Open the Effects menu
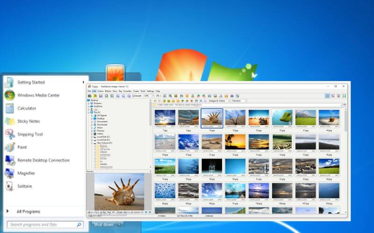Viewport: 374px width, 233px height. click(108, 91)
